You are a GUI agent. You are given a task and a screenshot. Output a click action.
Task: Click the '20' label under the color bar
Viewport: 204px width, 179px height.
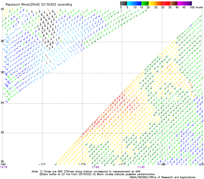[148, 7]
